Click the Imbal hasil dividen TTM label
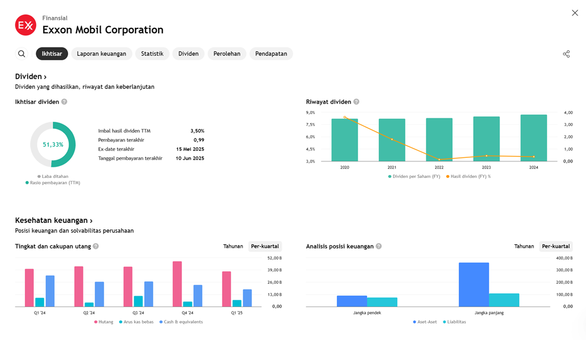The width and height of the screenshot is (586, 340). pyautogui.click(x=124, y=131)
